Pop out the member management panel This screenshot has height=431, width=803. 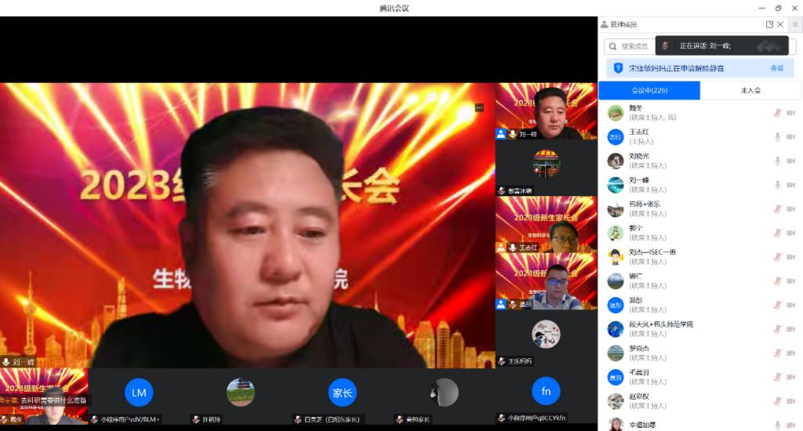769,24
